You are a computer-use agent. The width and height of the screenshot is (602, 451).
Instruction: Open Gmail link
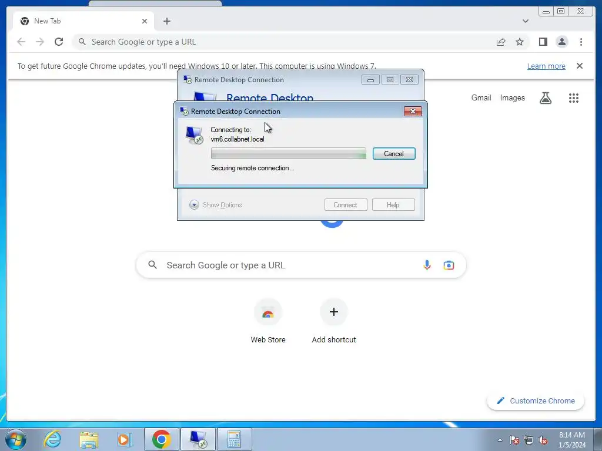click(x=481, y=98)
